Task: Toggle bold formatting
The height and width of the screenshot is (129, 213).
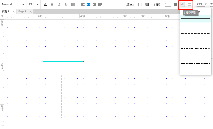Action: coord(52,4)
